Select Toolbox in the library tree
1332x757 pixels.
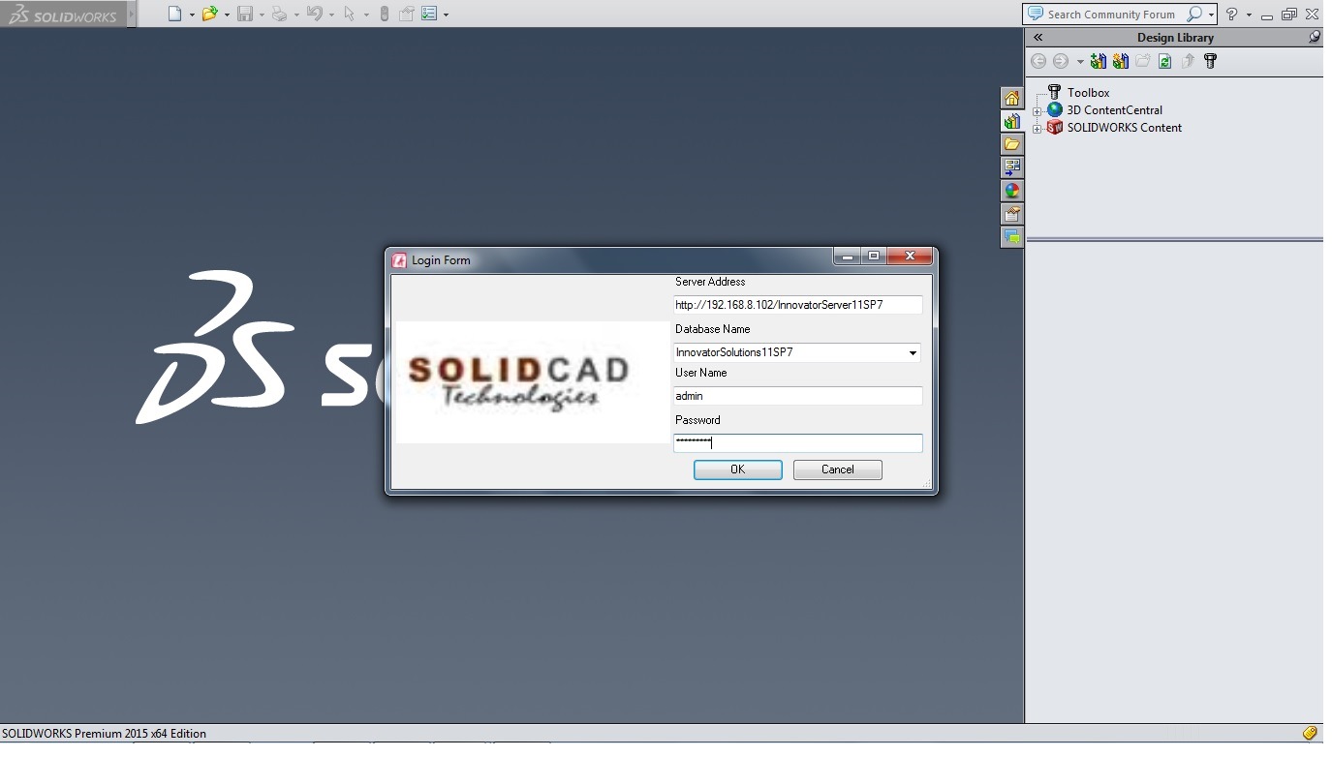1089,93
